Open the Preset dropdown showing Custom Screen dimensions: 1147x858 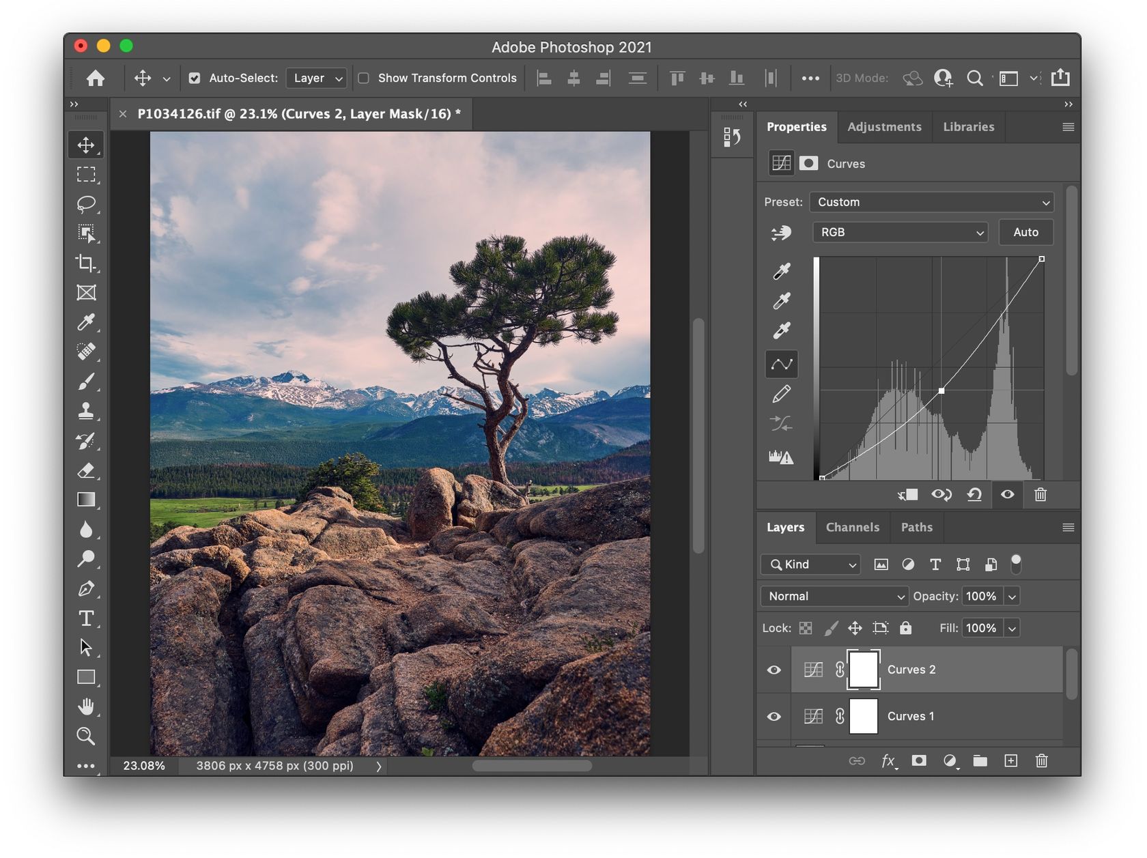tap(931, 202)
